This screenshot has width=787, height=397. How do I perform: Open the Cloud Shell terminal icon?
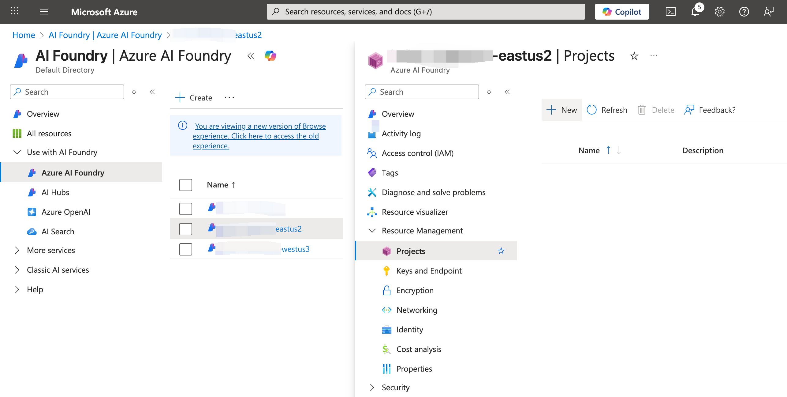pos(670,12)
